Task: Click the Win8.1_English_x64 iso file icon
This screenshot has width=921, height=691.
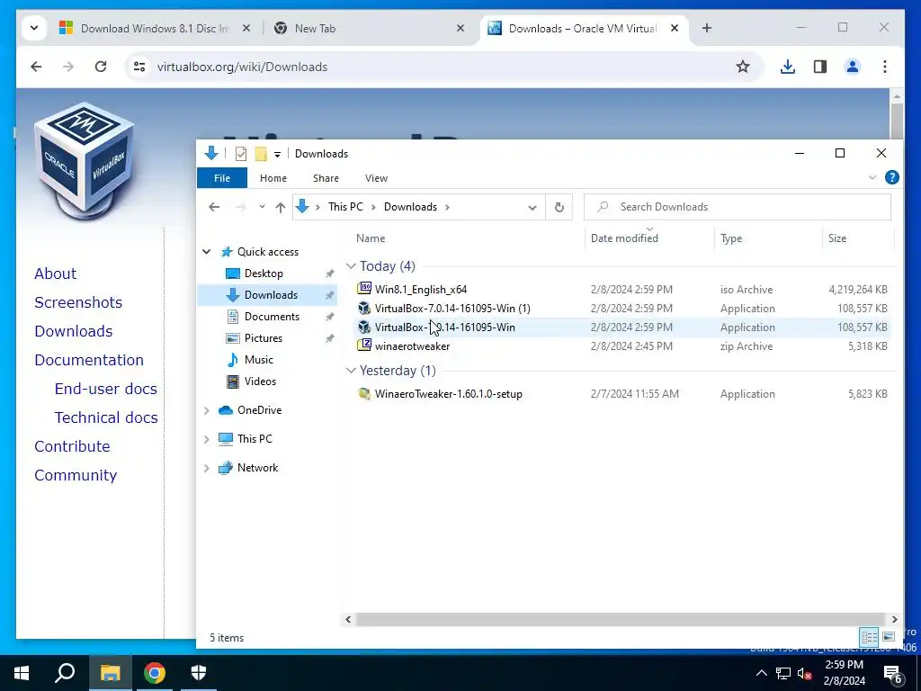Action: (x=364, y=289)
